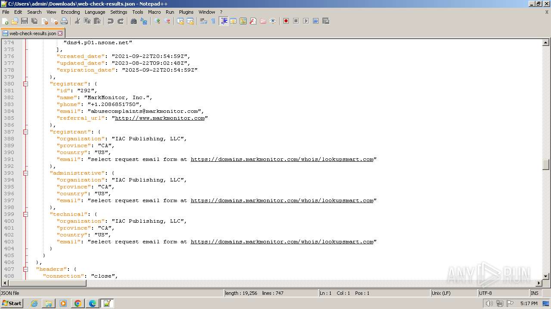This screenshot has width=551, height=309.
Task: Open the technical email lookupsmart link
Action: click(x=282, y=242)
